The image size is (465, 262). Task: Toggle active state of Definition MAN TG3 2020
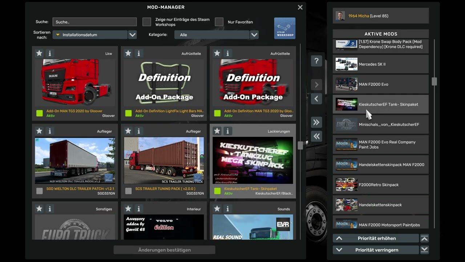218,113
